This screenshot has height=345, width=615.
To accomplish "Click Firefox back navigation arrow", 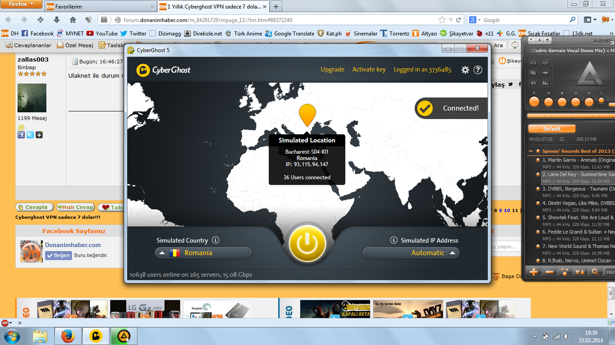I will (8, 20).
